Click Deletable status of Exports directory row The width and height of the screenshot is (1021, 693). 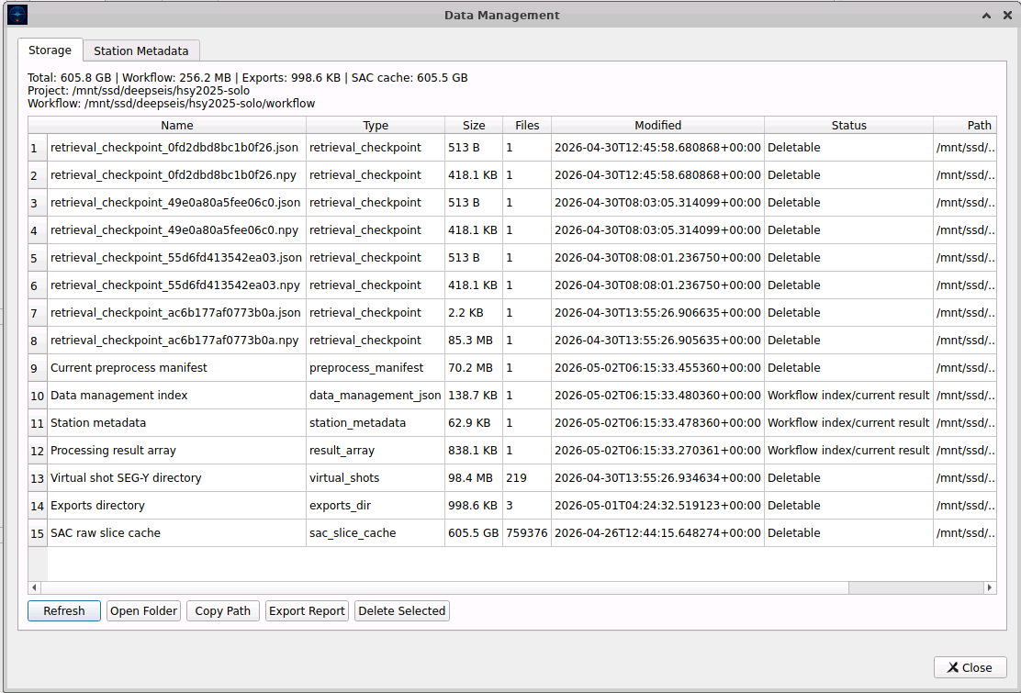(849, 506)
